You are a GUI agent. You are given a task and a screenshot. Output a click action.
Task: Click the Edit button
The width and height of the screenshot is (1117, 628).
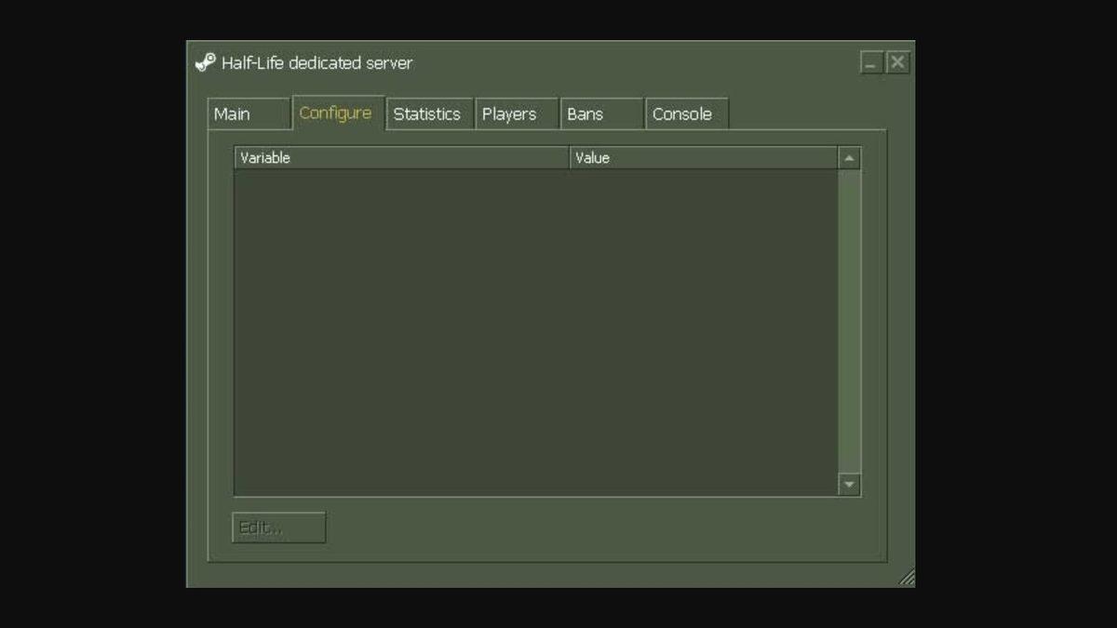277,527
